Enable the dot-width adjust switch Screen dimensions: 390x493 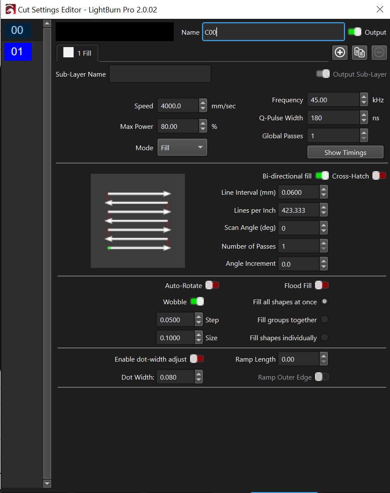tap(197, 359)
